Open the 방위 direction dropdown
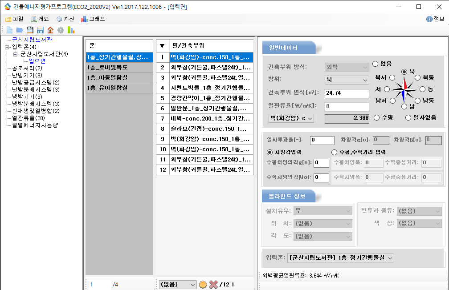 pos(347,80)
